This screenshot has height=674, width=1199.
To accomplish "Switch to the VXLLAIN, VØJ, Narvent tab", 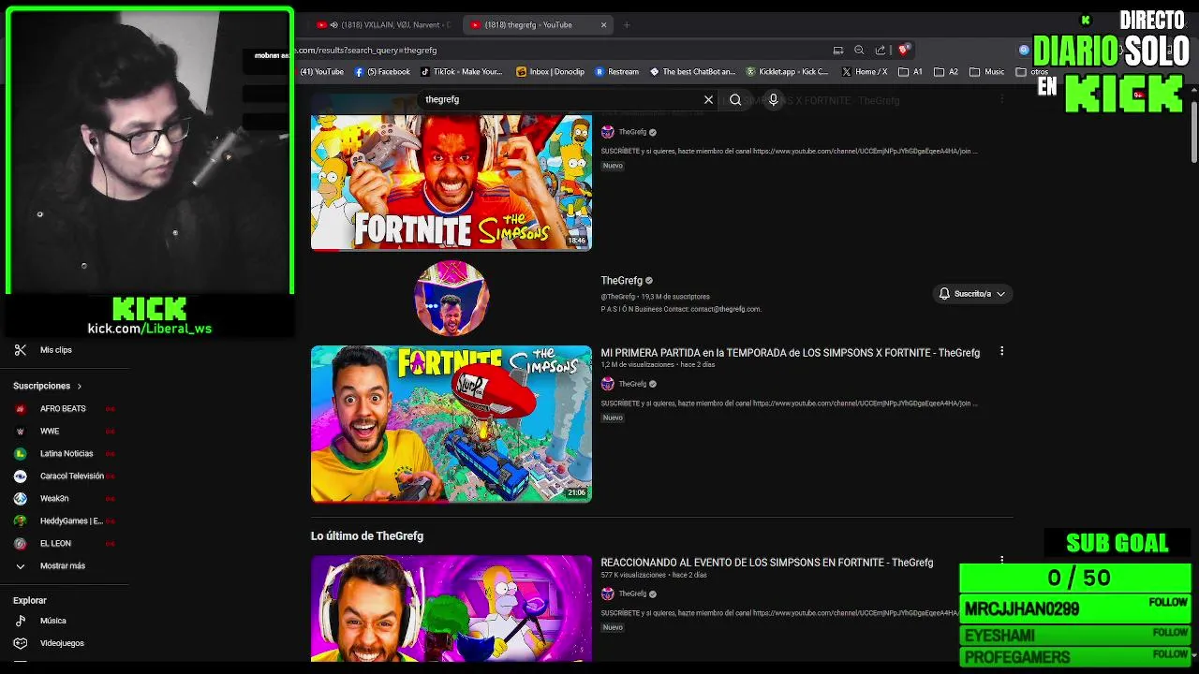I will (384, 25).
